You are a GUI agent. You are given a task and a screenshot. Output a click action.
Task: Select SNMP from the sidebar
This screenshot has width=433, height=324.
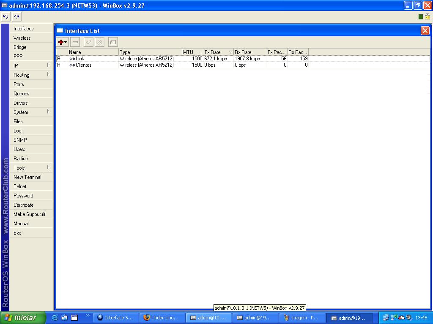[31, 140]
